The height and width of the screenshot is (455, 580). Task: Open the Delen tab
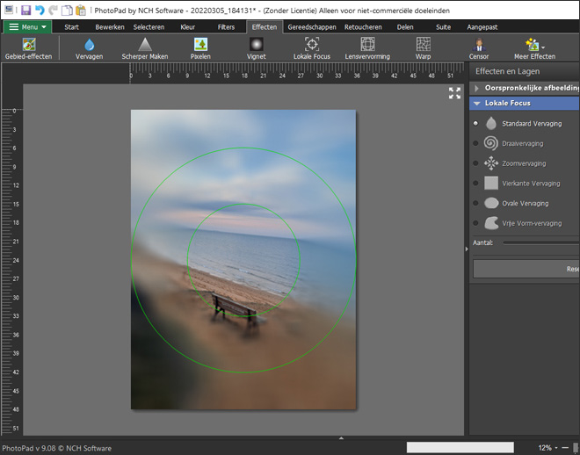[x=405, y=27]
